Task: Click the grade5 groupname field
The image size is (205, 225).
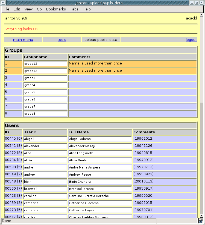Action: [x=45, y=92]
